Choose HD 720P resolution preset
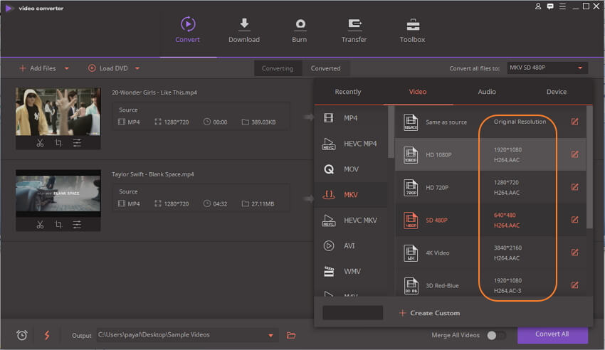605x350 pixels. coord(490,187)
